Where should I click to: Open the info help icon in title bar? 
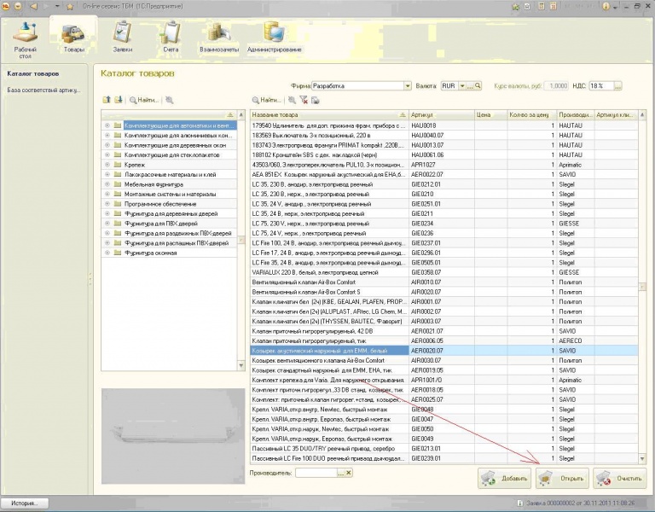[606, 6]
